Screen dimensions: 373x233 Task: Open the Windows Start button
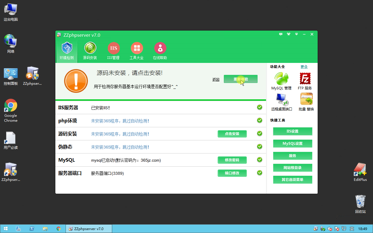point(6,229)
